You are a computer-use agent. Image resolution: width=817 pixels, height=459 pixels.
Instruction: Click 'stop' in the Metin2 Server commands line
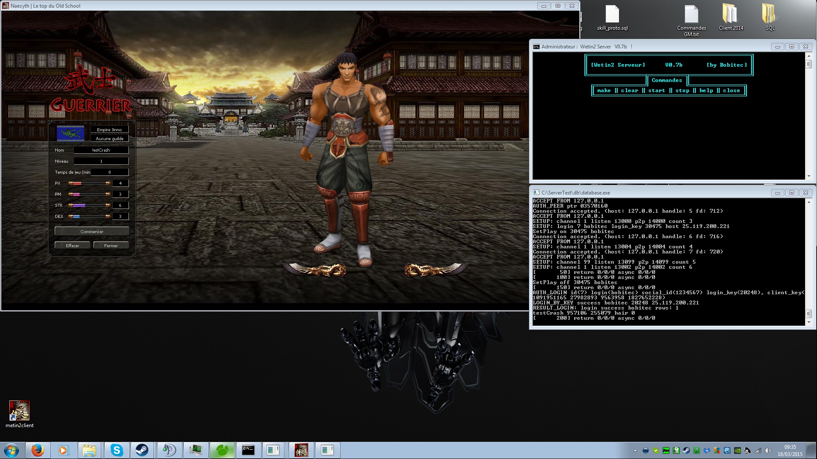(682, 90)
